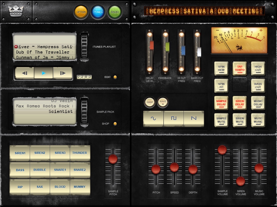Click the crown logo icon
Screen dimensions: 277x207
coord(16,11)
